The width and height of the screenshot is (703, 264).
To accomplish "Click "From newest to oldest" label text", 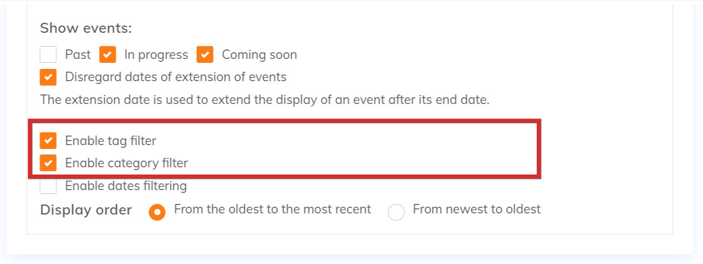I will tap(476, 209).
